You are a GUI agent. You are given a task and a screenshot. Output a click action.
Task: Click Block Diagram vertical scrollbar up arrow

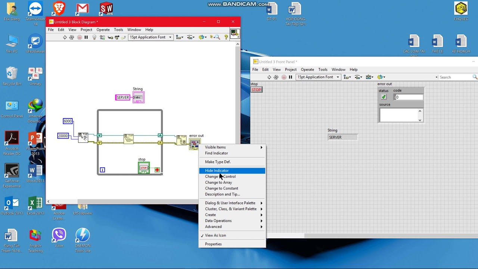pos(238,44)
